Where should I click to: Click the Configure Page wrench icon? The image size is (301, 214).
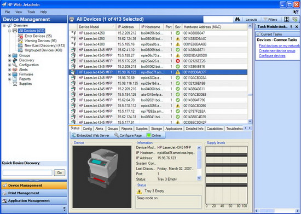[117, 135]
